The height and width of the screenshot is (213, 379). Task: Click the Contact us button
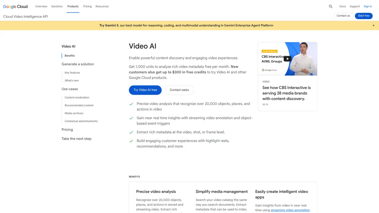343,16
